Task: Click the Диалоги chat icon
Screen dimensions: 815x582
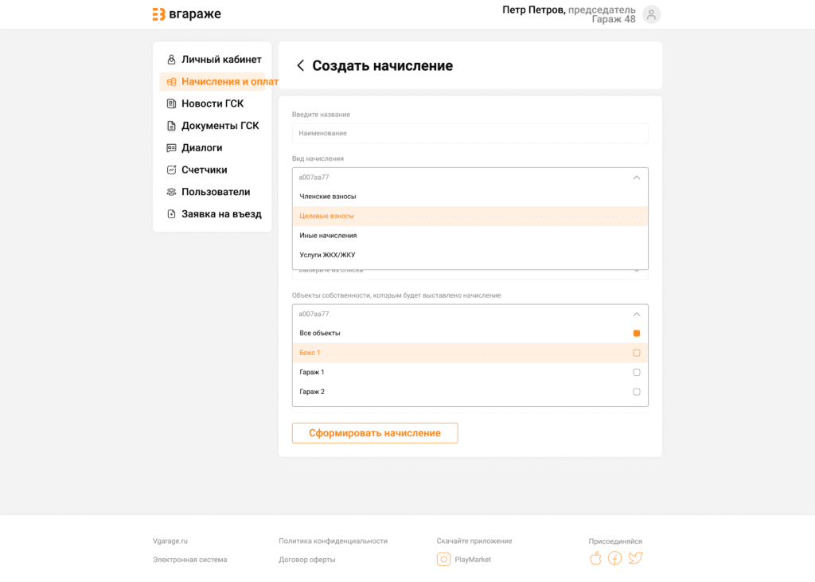Action: tap(171, 148)
